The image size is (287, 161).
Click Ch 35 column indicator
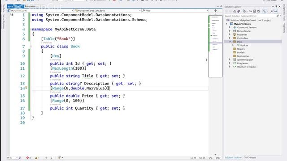point(202,158)
